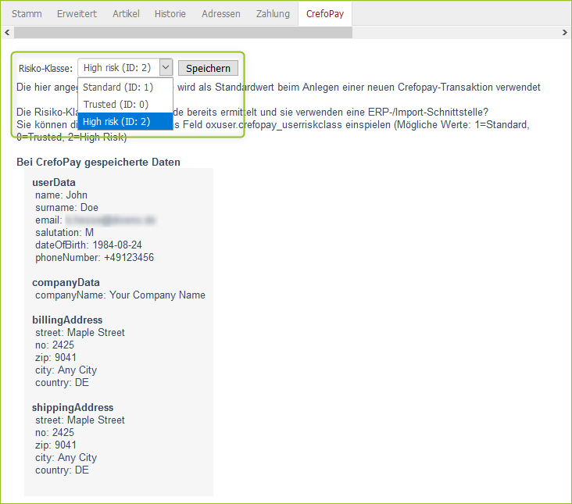The image size is (572, 504).
Task: Click the shippingAddress section heading
Action: pyautogui.click(x=73, y=407)
